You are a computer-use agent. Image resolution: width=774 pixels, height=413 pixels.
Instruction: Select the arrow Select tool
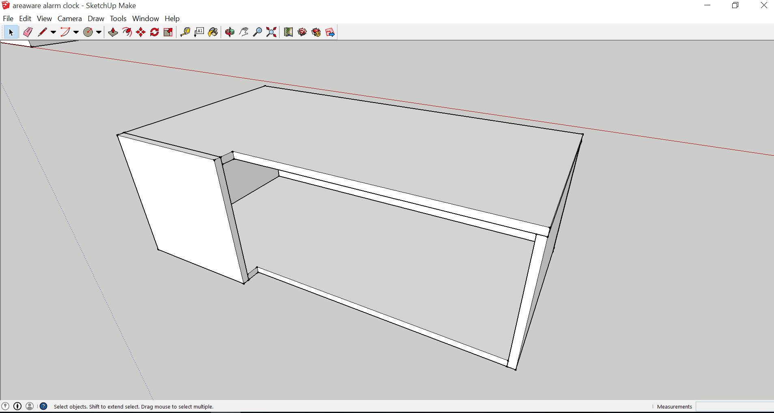pyautogui.click(x=11, y=32)
